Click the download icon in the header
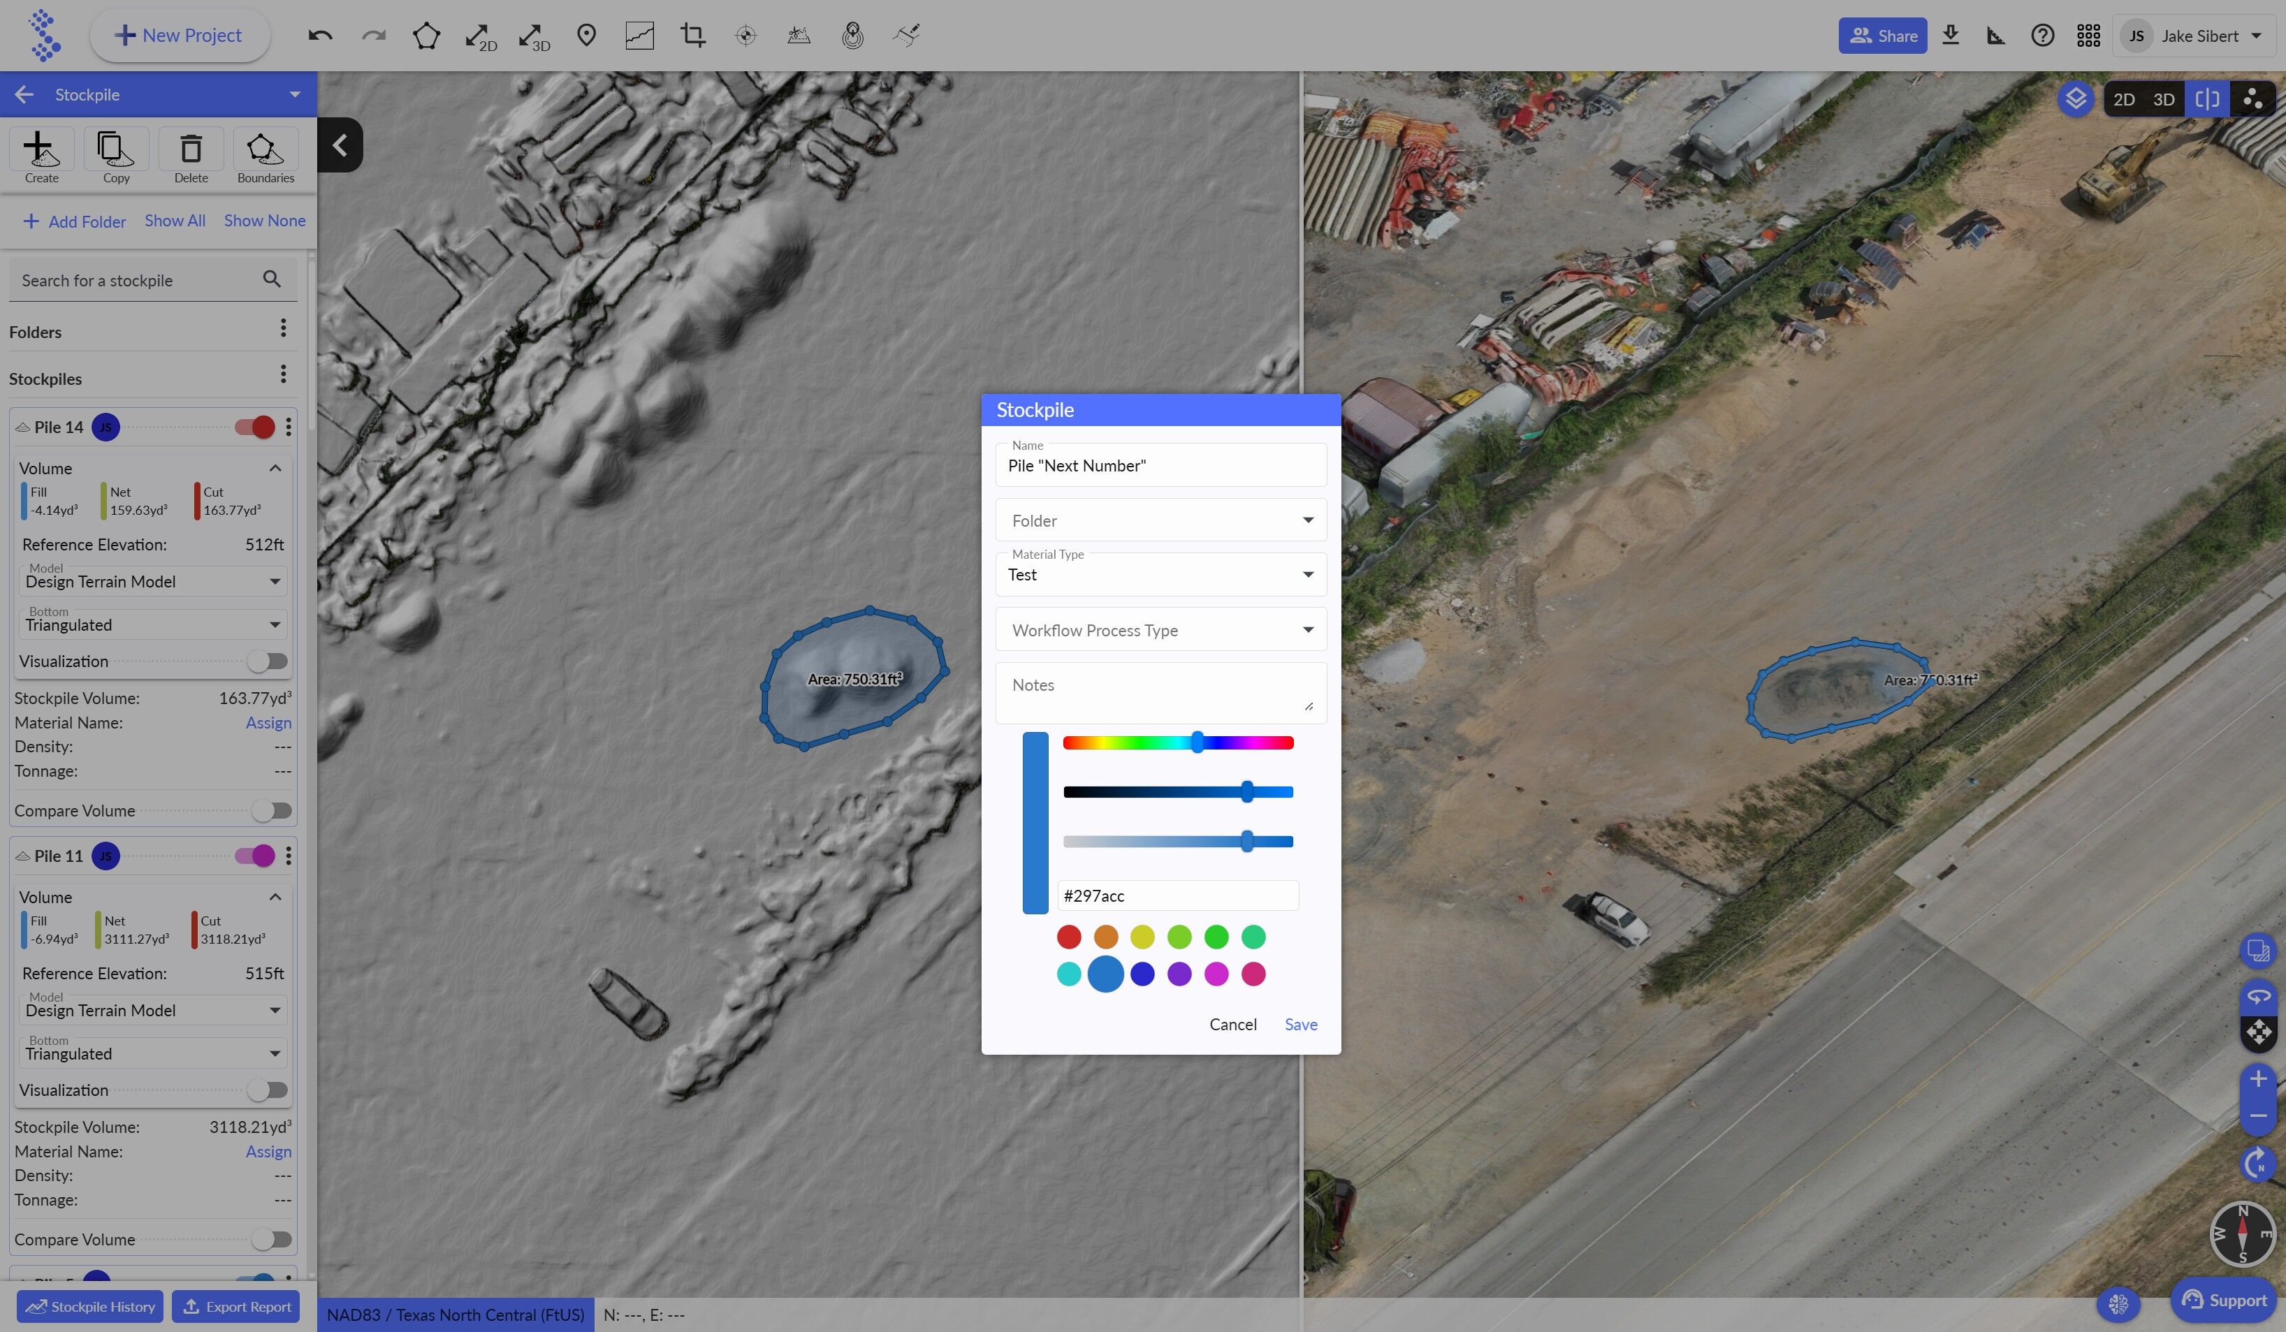This screenshot has height=1332, width=2286. click(x=1951, y=36)
